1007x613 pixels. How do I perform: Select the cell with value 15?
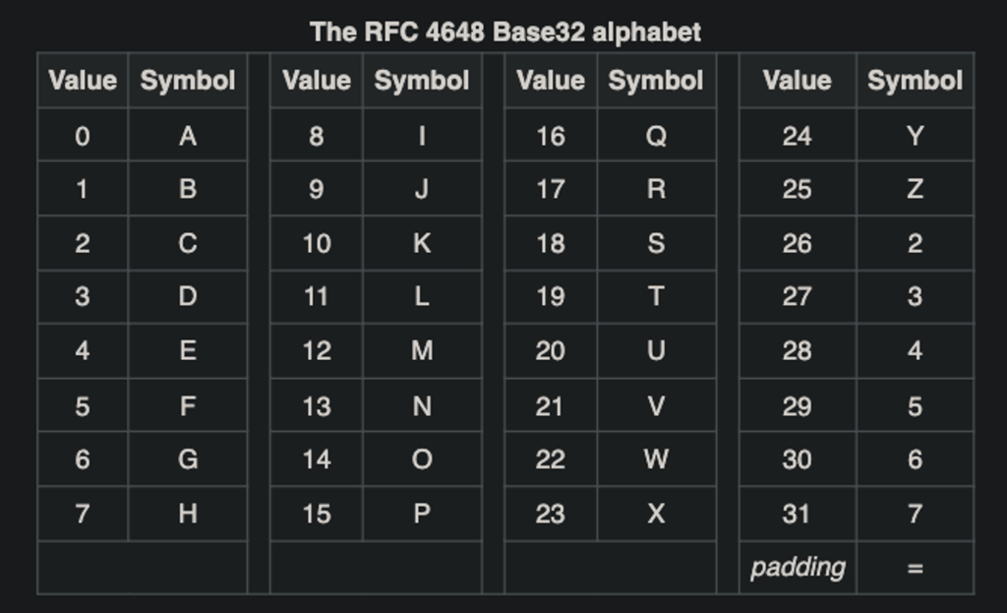tap(317, 514)
